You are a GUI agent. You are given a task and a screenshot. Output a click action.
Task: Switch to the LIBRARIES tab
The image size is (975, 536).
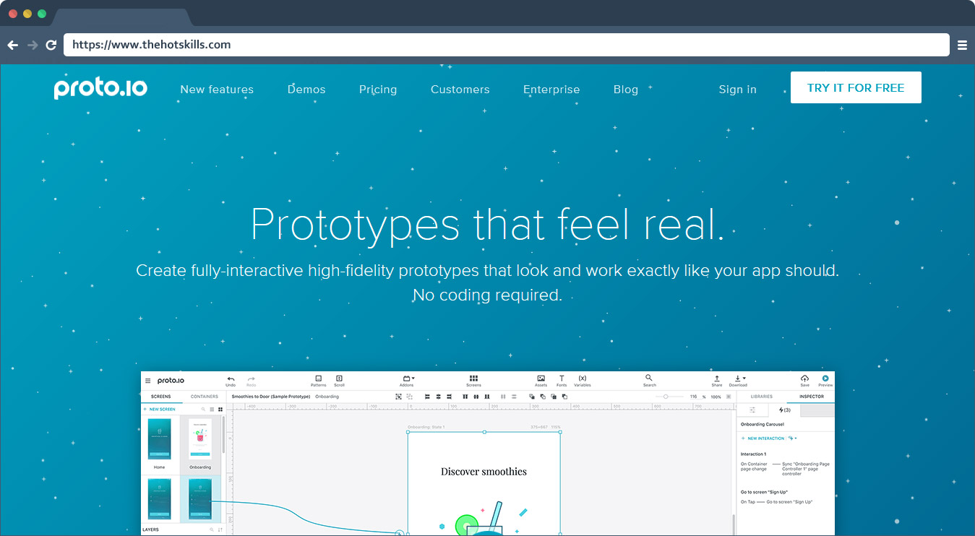762,397
